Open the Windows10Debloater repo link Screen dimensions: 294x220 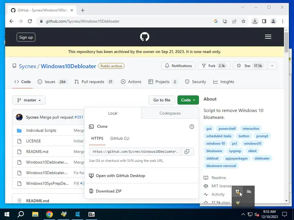click(68, 66)
